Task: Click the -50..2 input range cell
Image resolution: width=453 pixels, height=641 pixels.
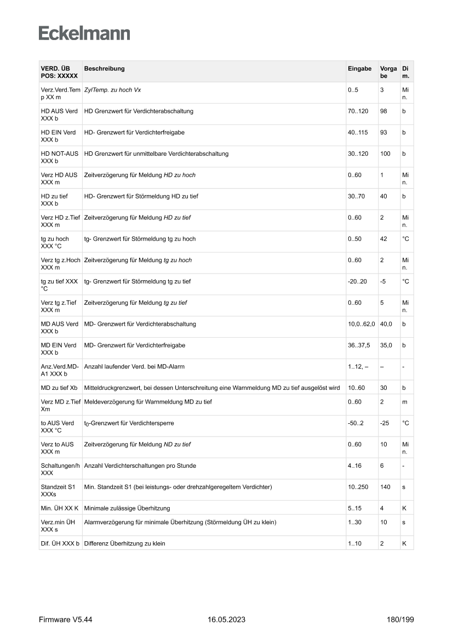Action: pyautogui.click(x=356, y=423)
